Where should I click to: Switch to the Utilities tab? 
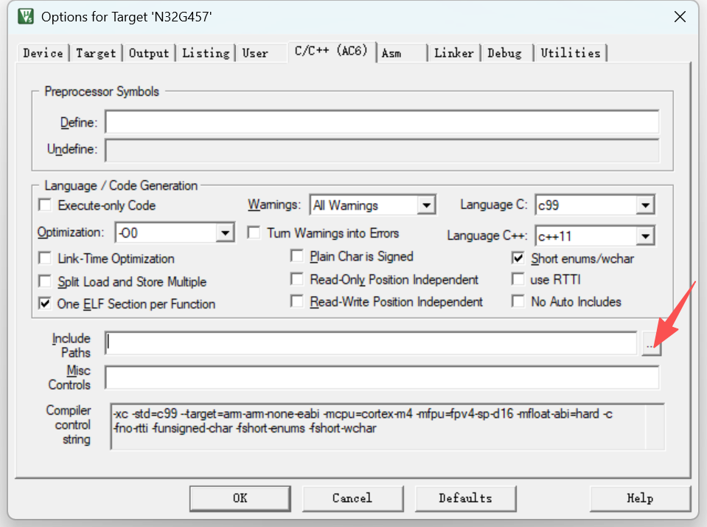(571, 53)
